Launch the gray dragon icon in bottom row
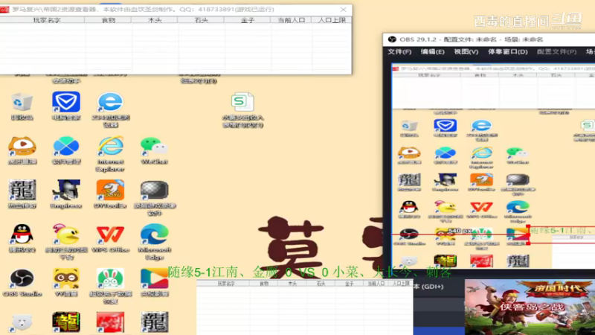This screenshot has width=595, height=335. 154,322
